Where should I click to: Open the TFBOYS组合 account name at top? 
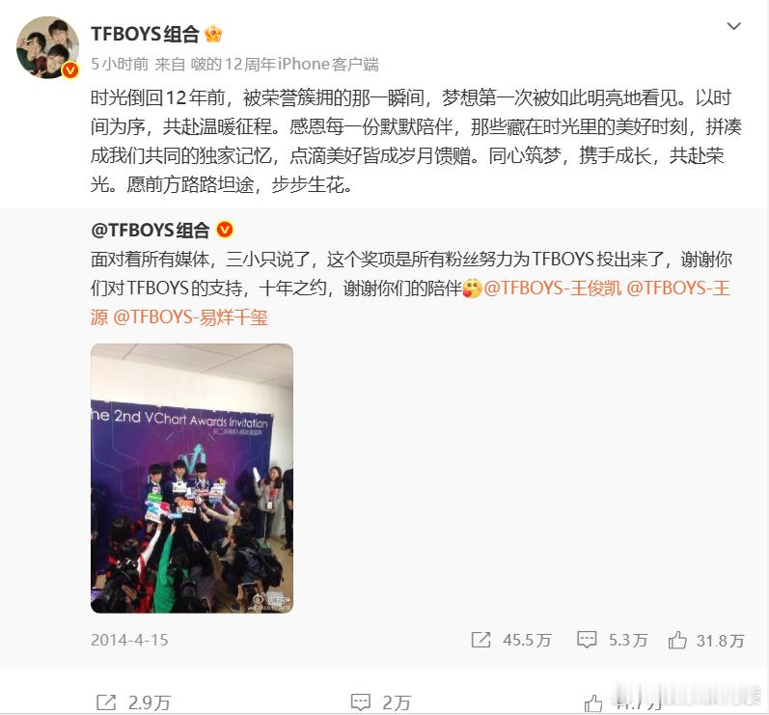(x=145, y=35)
